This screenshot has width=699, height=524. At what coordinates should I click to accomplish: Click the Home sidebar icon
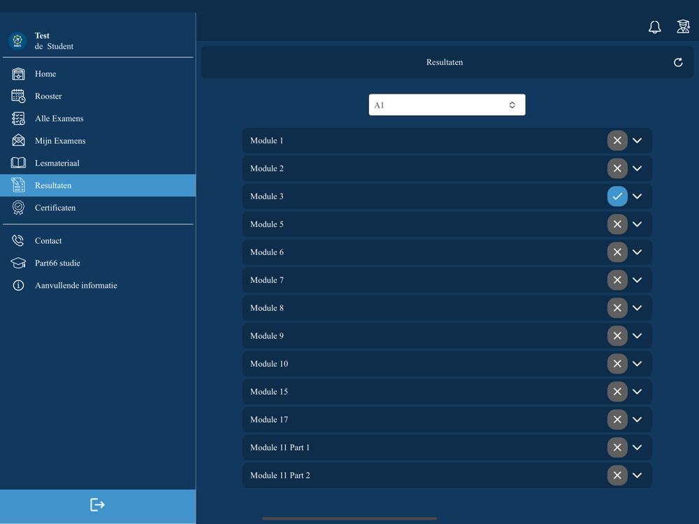[x=18, y=74]
